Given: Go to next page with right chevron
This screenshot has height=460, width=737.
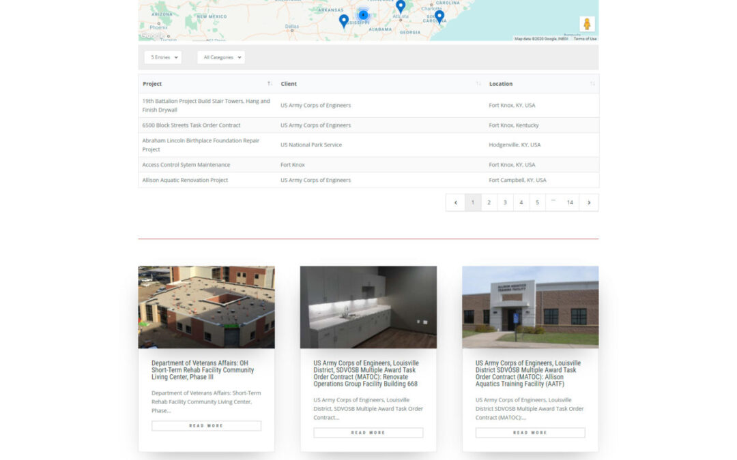Looking at the screenshot, I should point(588,202).
